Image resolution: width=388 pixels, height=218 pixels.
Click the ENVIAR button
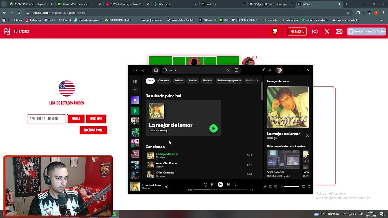click(76, 119)
